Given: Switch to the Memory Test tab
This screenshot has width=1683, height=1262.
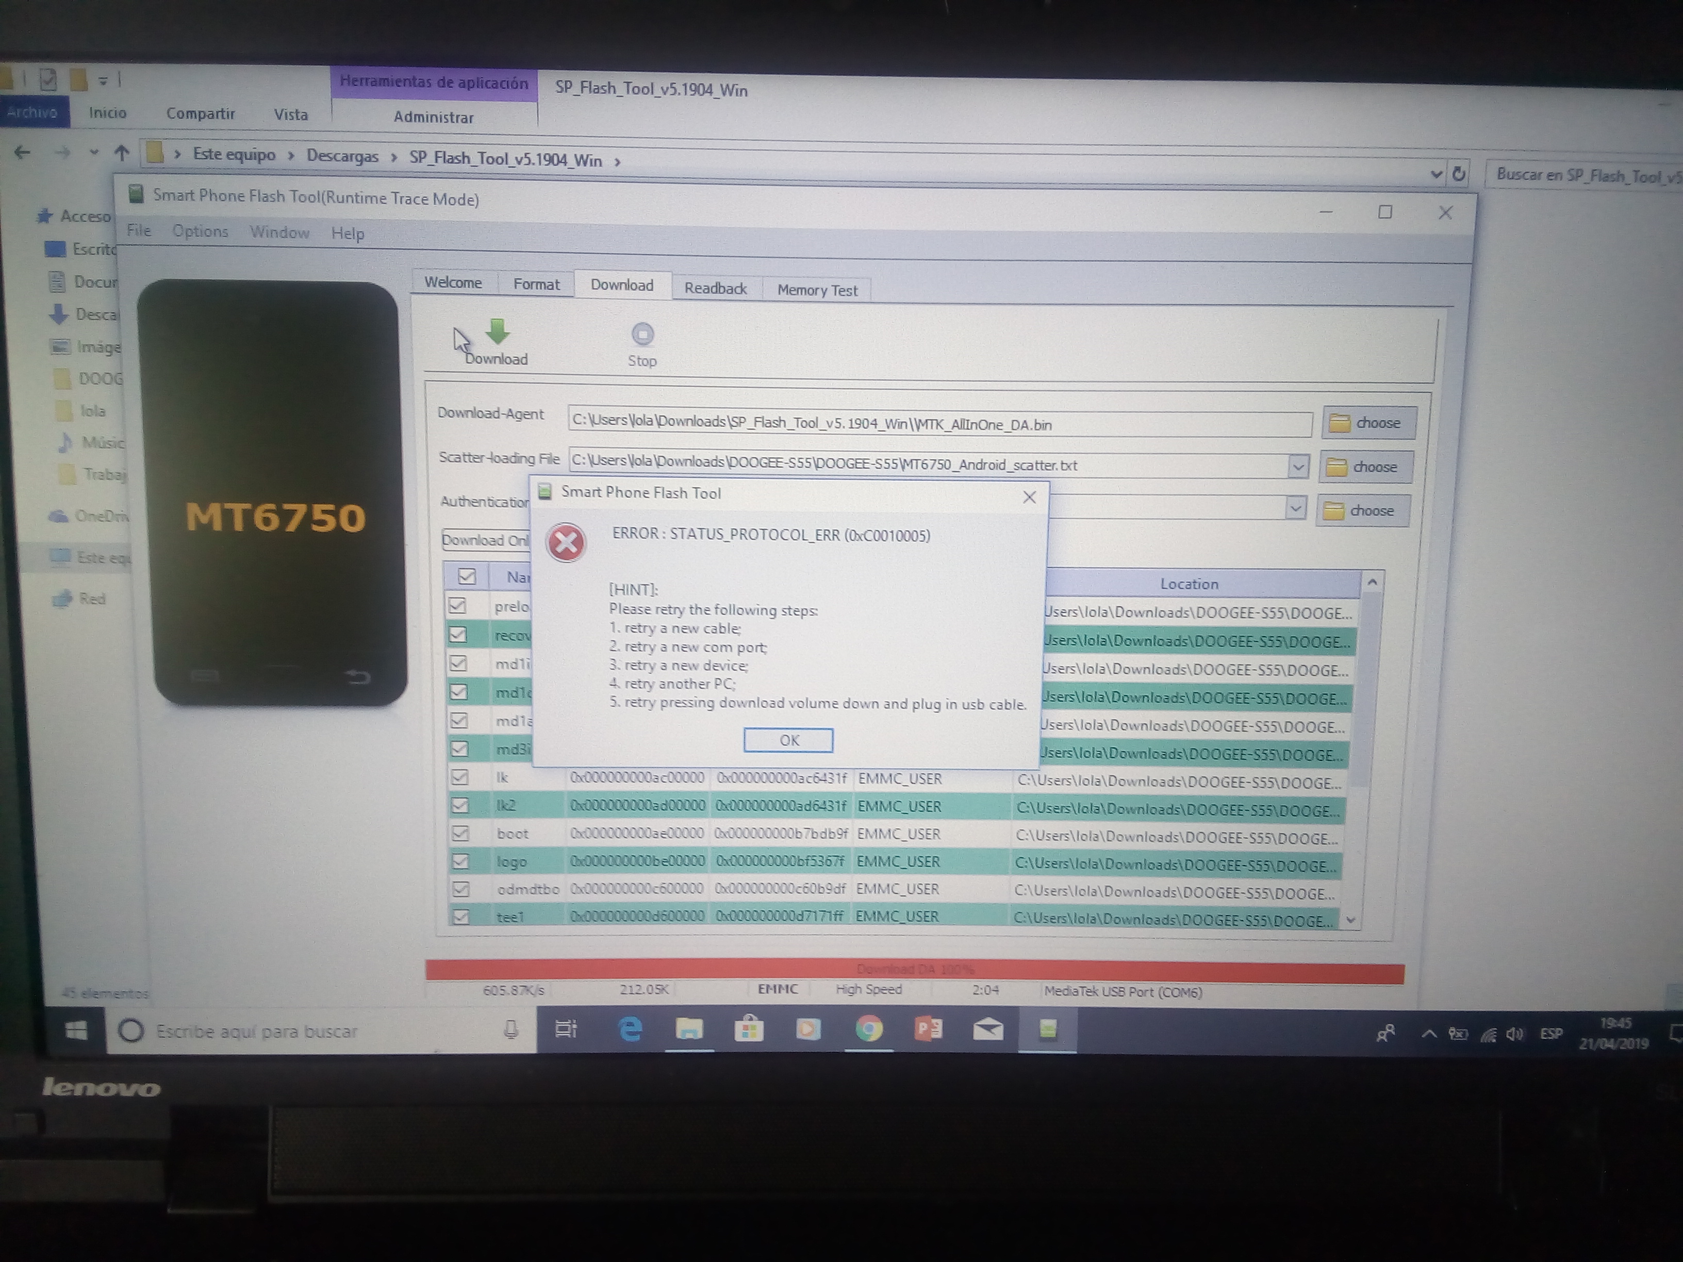Looking at the screenshot, I should (x=817, y=290).
